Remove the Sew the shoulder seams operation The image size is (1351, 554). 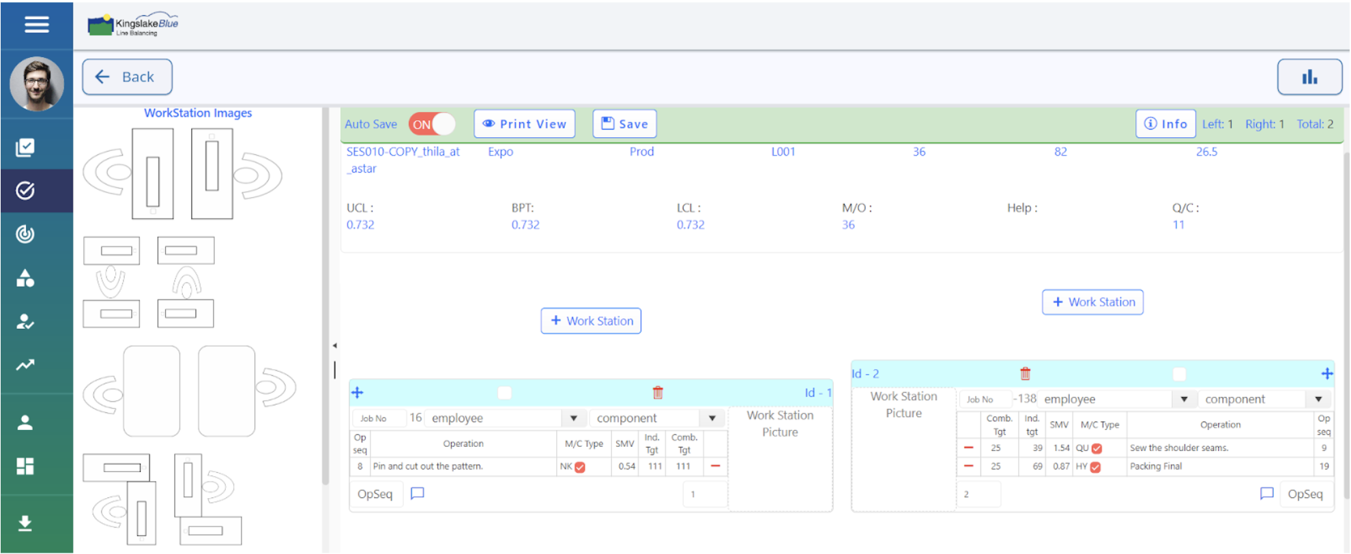pyautogui.click(x=968, y=448)
